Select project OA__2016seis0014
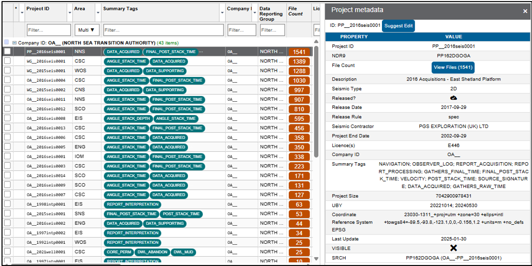The image size is (532, 266). click(46, 176)
